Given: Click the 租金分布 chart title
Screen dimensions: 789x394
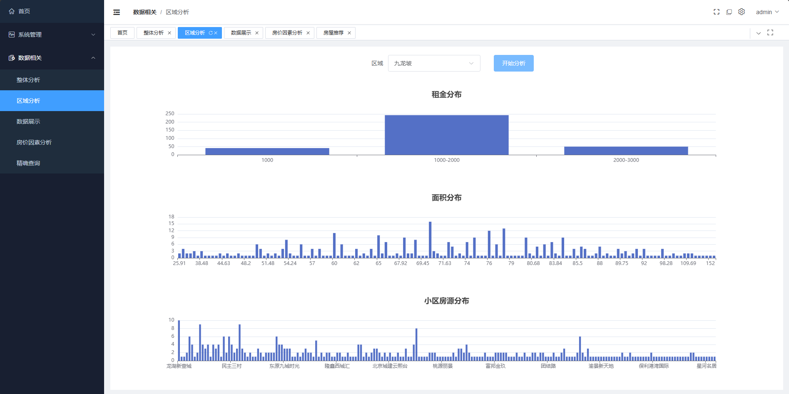Looking at the screenshot, I should pos(446,94).
